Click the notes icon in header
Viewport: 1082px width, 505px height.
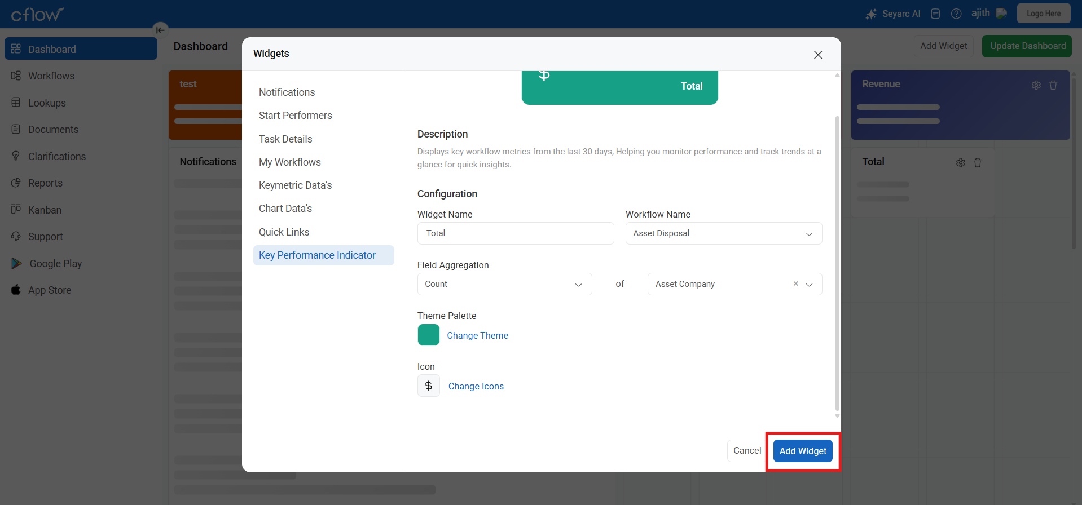(935, 14)
